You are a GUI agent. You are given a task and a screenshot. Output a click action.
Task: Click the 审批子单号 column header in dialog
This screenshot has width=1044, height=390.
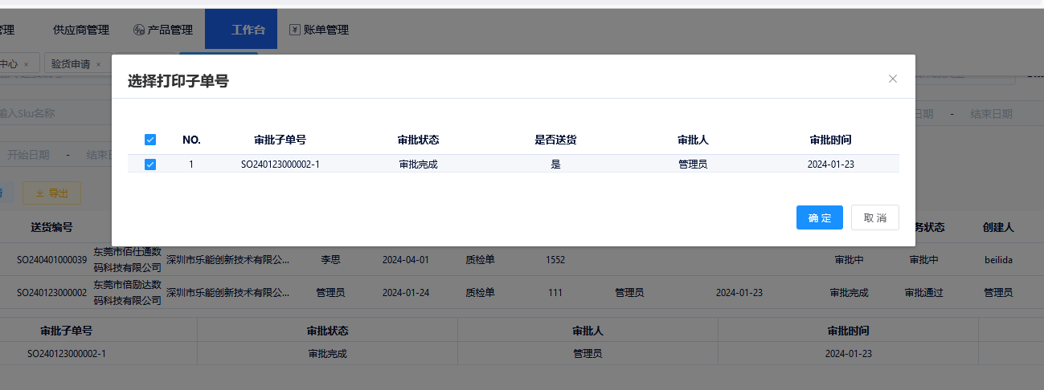280,140
